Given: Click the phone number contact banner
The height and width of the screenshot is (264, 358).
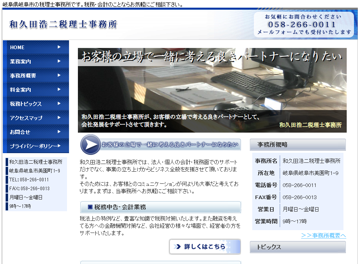Looking at the screenshot, I should [x=304, y=25].
